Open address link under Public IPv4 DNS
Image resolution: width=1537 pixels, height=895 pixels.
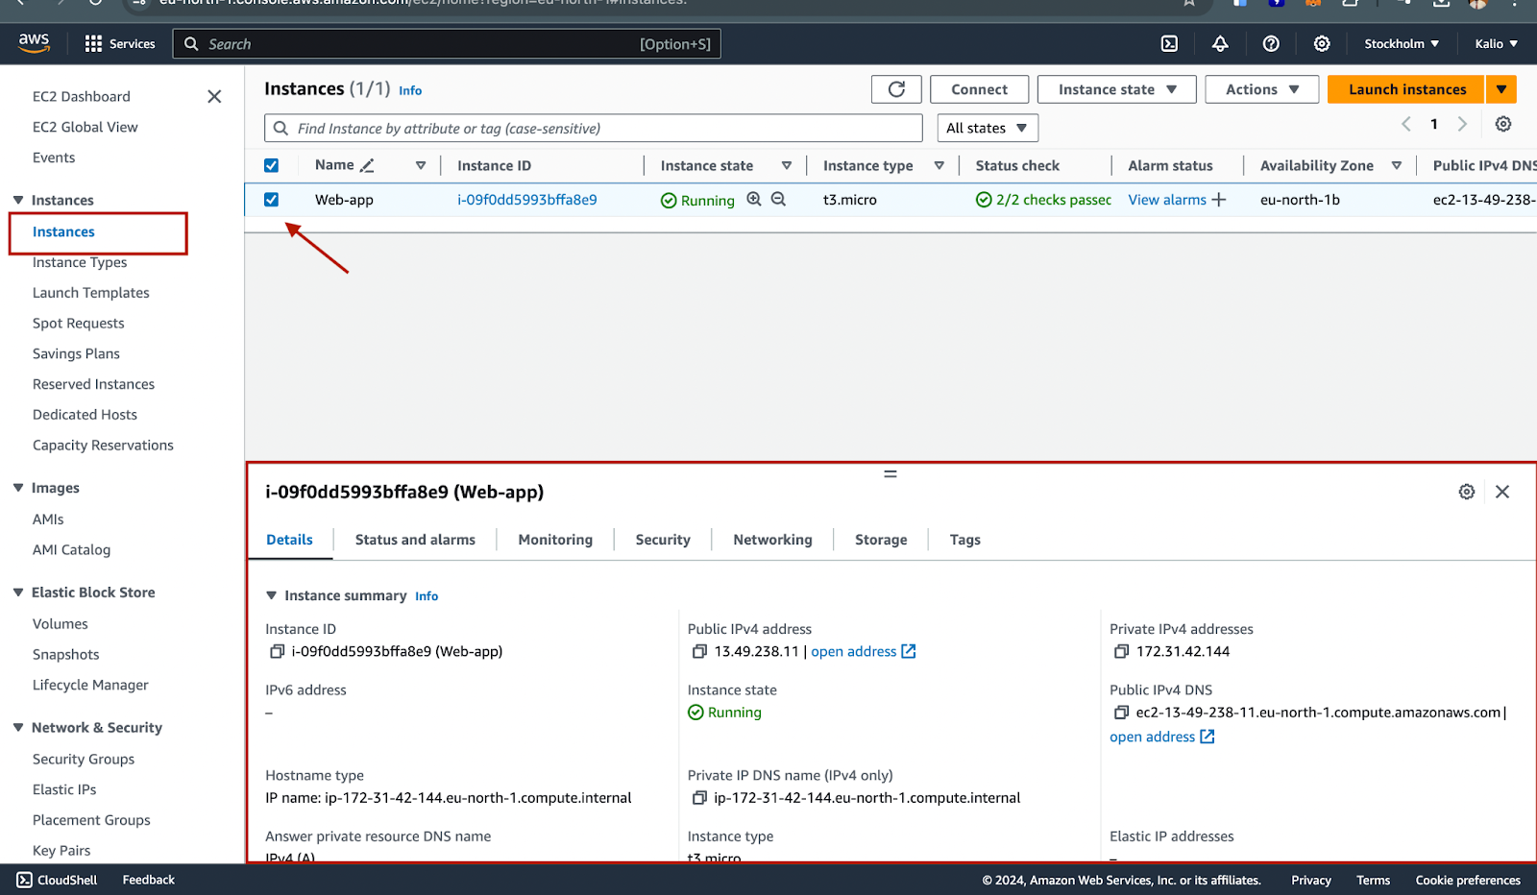click(x=1162, y=737)
